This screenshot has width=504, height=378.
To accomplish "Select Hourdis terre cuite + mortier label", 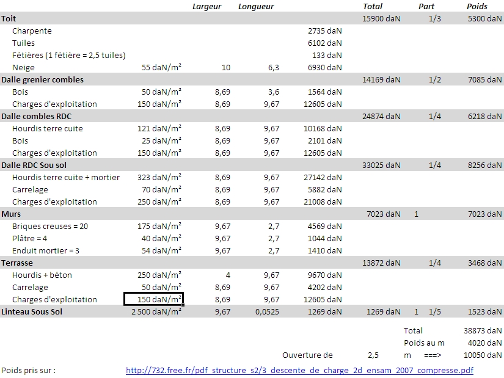I will click(x=66, y=178).
